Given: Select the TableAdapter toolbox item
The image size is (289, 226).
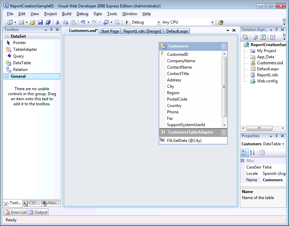Looking at the screenshot, I should [25, 49].
